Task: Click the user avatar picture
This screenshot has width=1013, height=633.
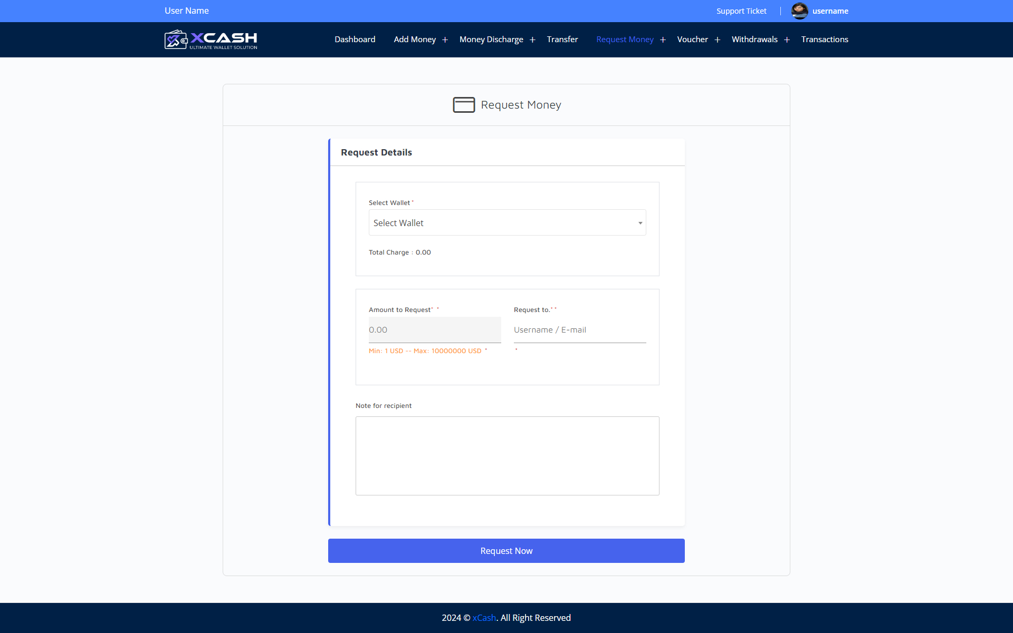Action: (799, 11)
